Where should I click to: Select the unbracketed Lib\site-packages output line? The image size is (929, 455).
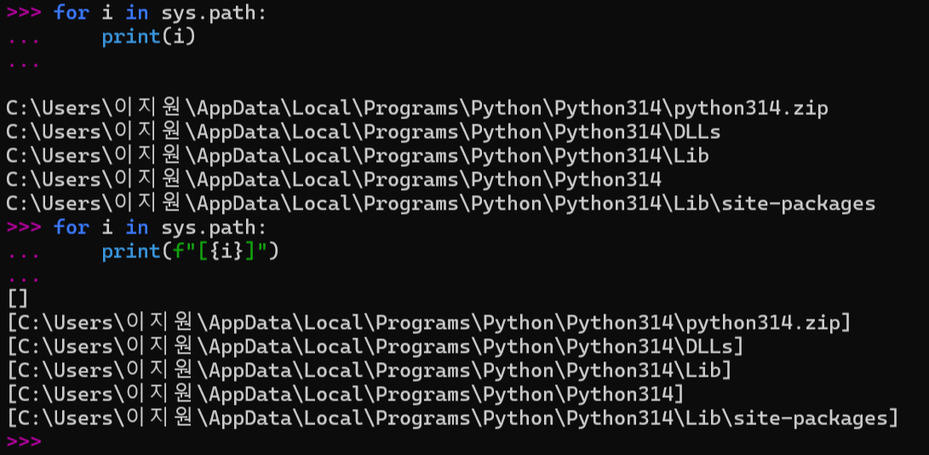coord(441,204)
